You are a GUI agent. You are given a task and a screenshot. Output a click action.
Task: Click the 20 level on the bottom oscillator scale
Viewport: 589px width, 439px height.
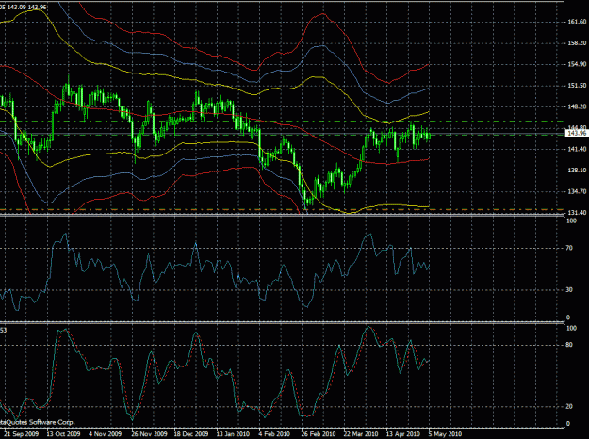coord(569,407)
